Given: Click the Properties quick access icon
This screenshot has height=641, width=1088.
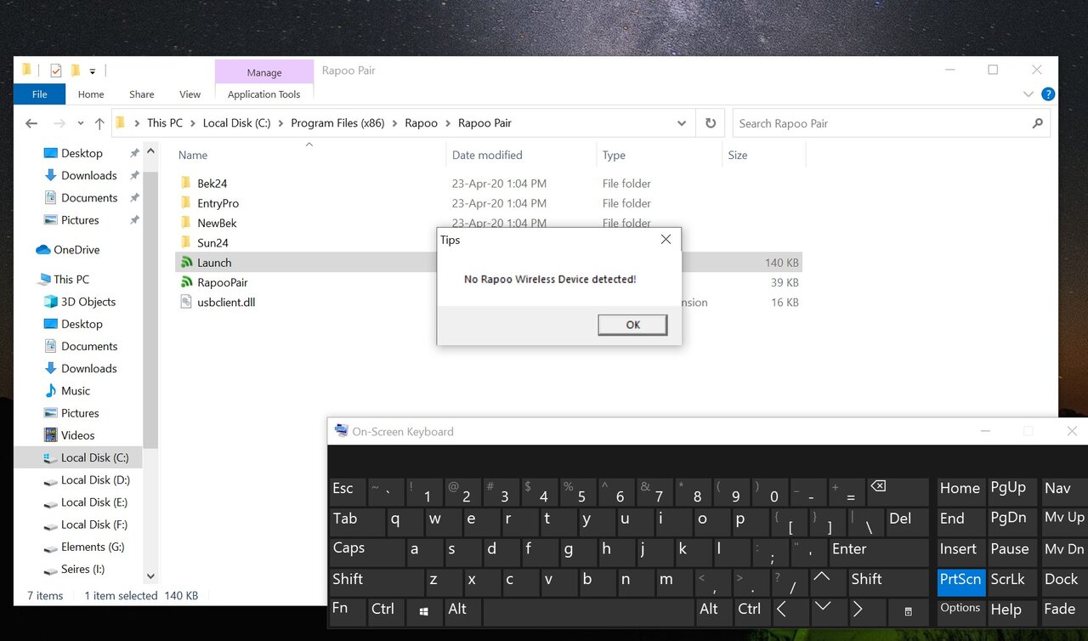Looking at the screenshot, I should (55, 71).
